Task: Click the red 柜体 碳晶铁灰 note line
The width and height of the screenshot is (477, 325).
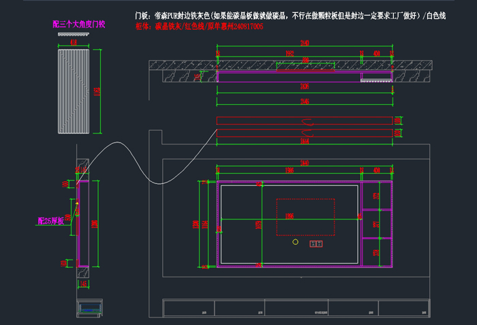Action: 199,27
